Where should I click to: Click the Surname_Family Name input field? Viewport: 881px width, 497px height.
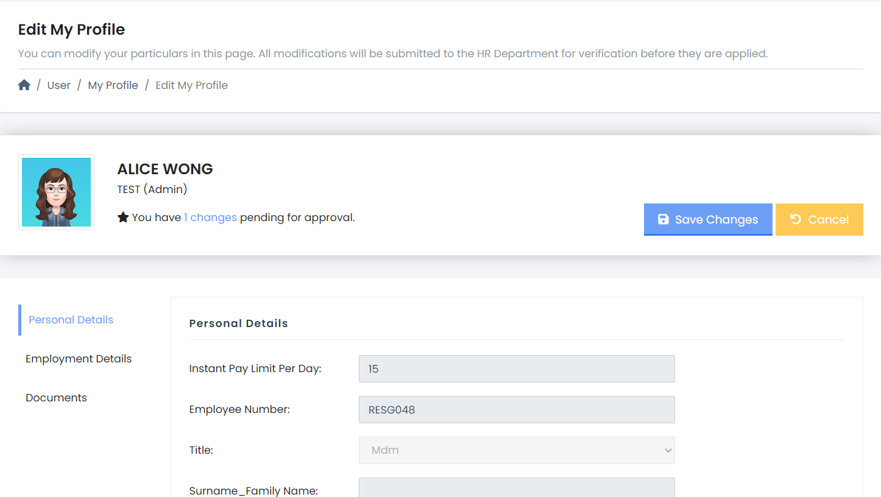[x=516, y=488]
